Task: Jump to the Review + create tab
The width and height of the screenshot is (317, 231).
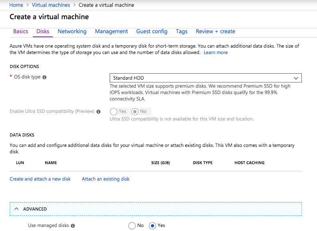Action: (215, 31)
